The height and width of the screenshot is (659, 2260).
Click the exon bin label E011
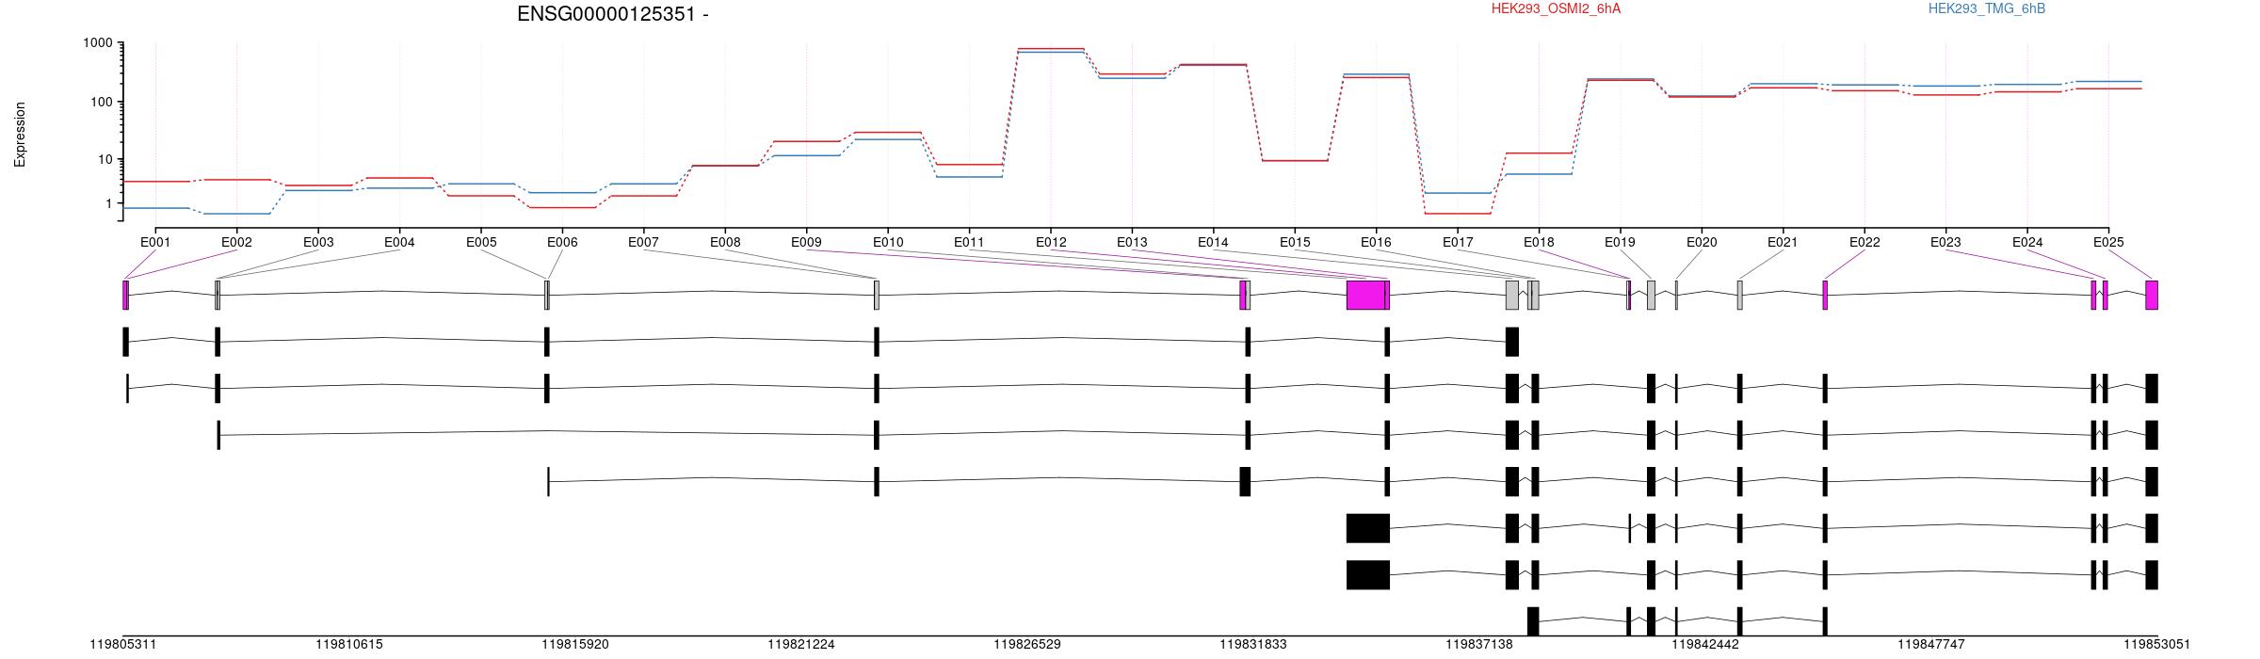969,242
